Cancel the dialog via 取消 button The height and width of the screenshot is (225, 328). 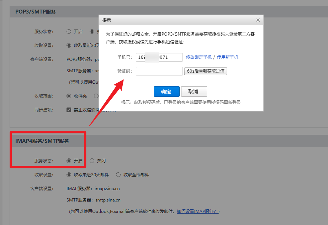[x=194, y=91]
